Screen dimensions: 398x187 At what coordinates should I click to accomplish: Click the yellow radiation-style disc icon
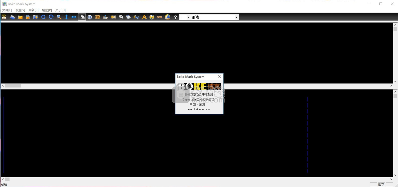[x=152, y=17]
